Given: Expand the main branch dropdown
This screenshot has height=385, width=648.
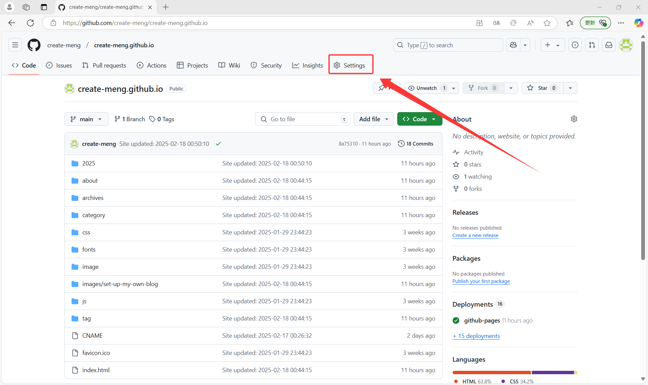Looking at the screenshot, I should 86,119.
